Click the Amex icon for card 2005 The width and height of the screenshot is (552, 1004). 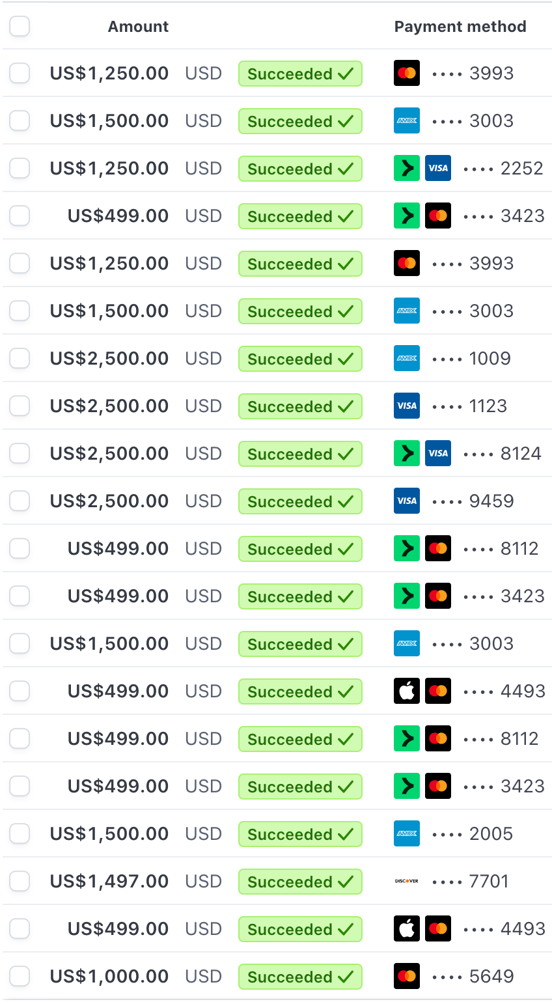pos(407,833)
